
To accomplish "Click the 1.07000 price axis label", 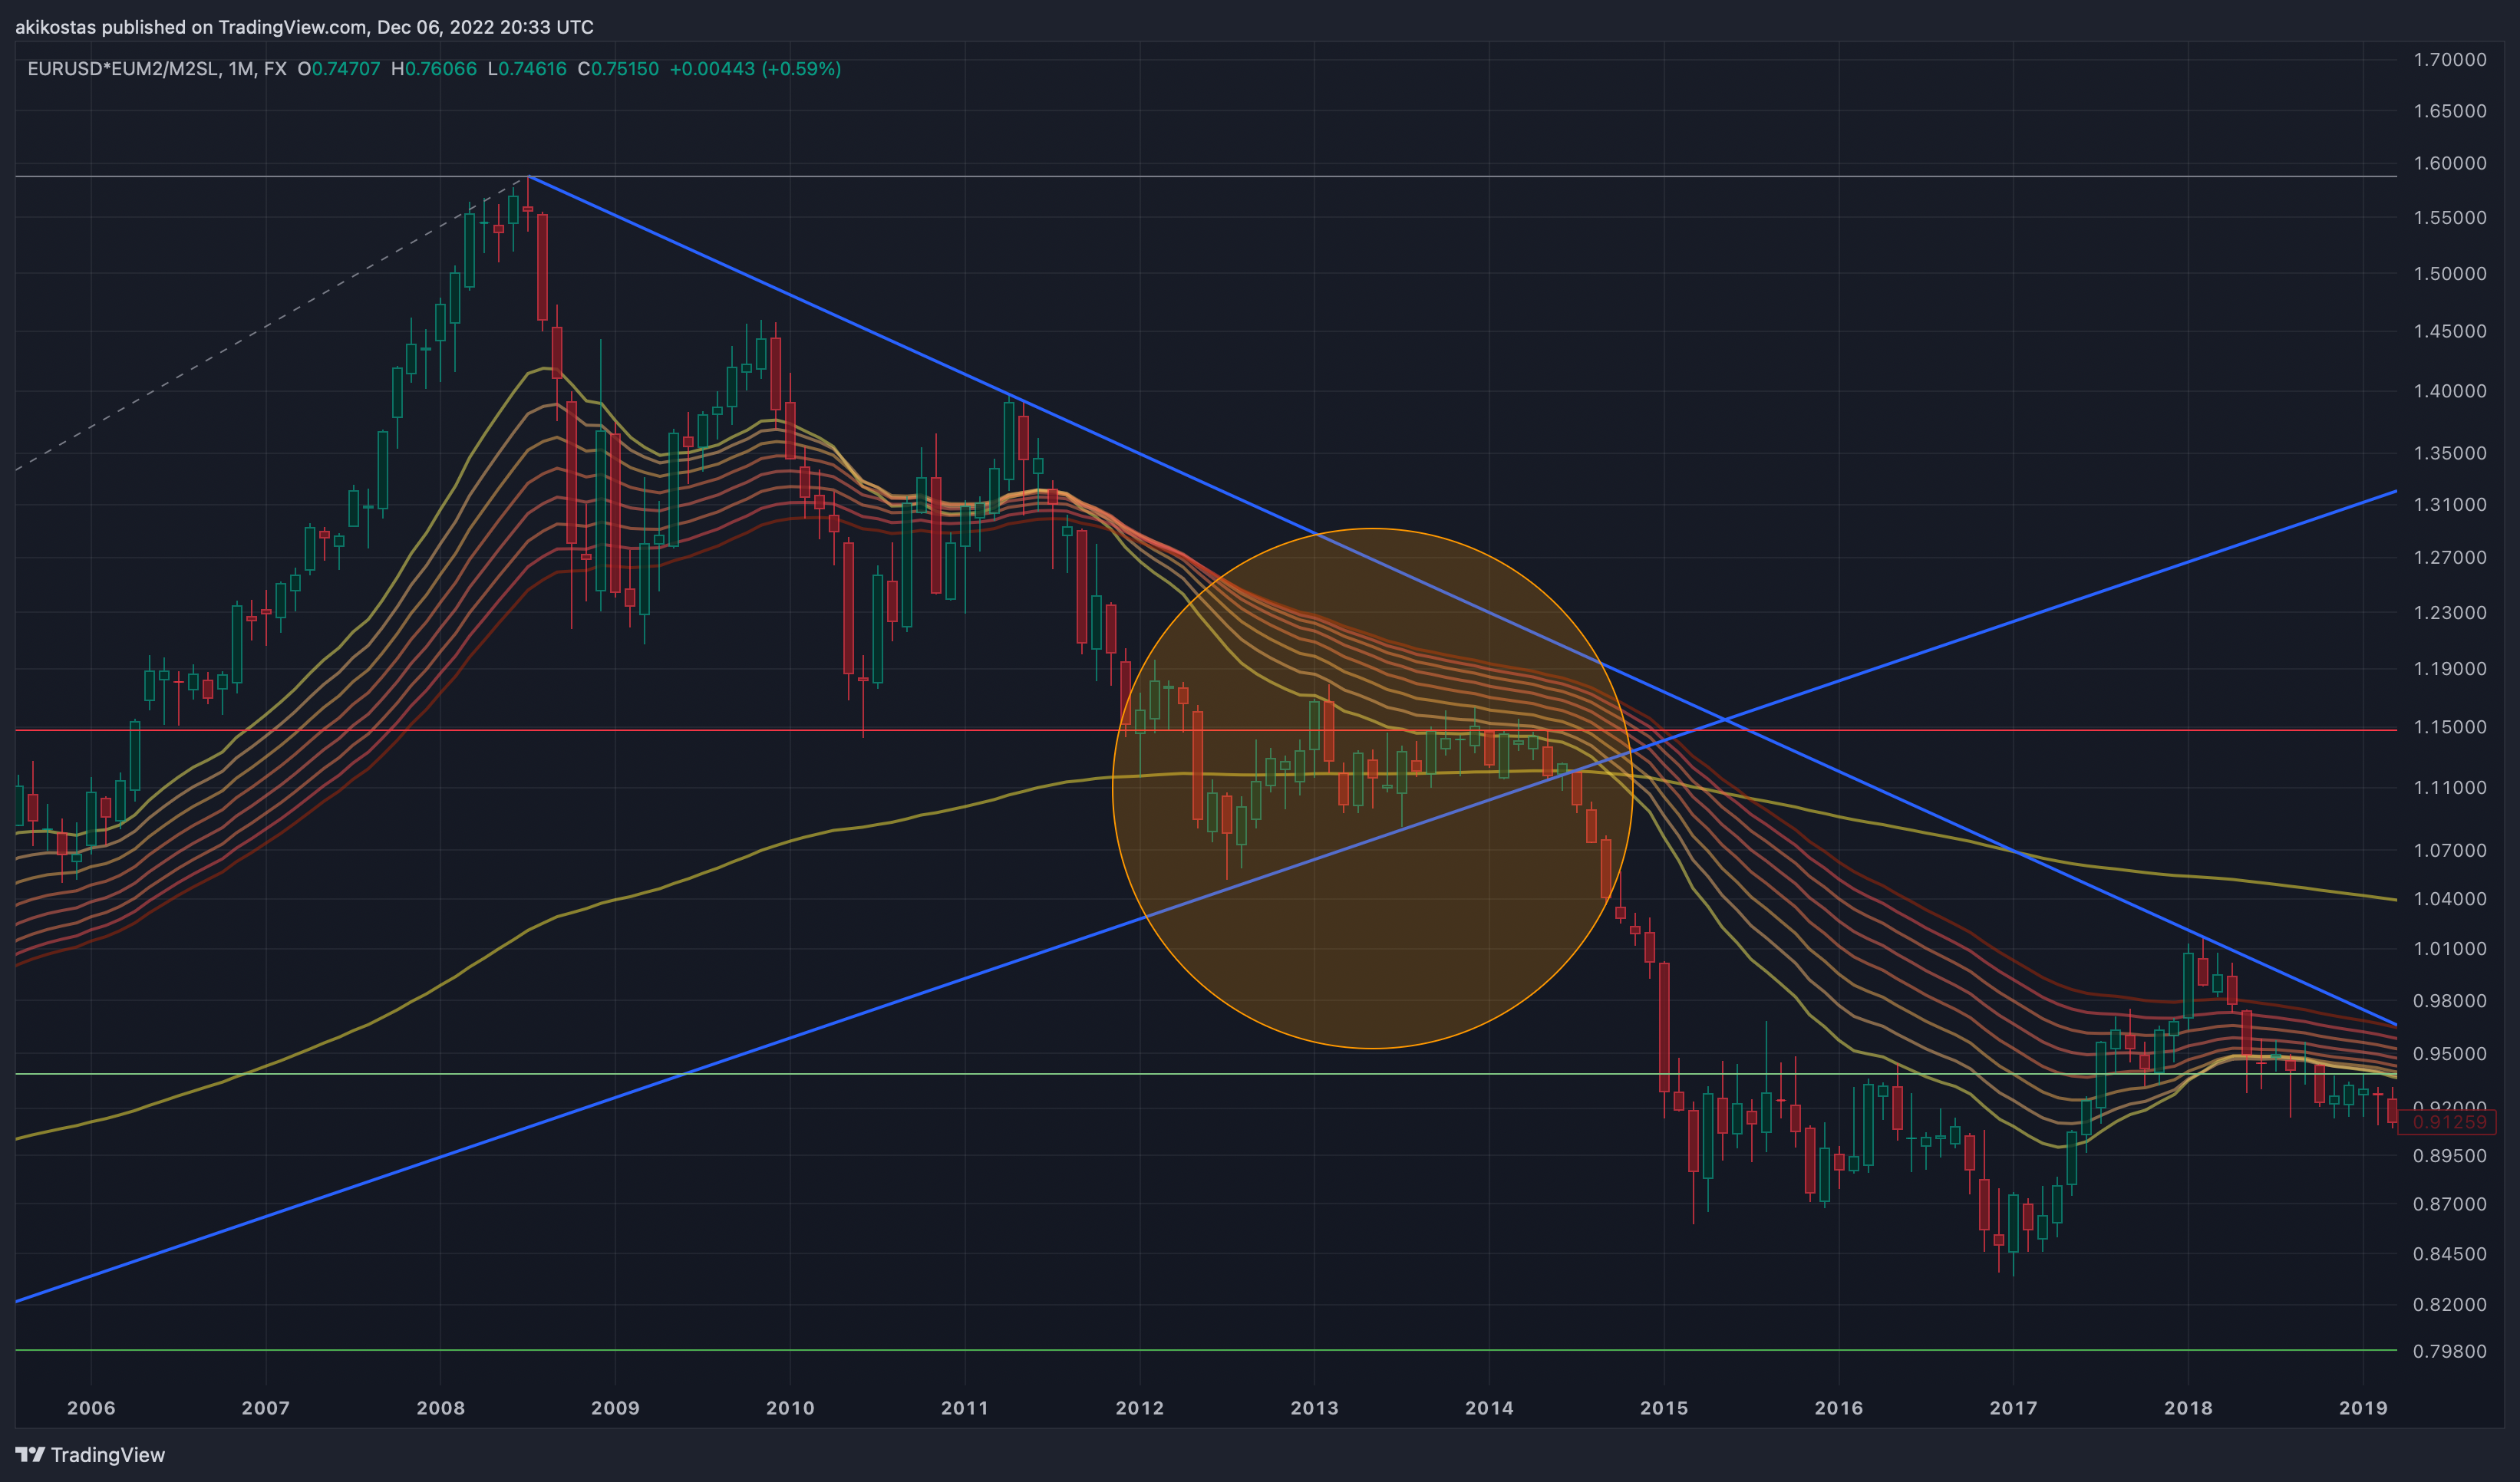I will click(2450, 851).
